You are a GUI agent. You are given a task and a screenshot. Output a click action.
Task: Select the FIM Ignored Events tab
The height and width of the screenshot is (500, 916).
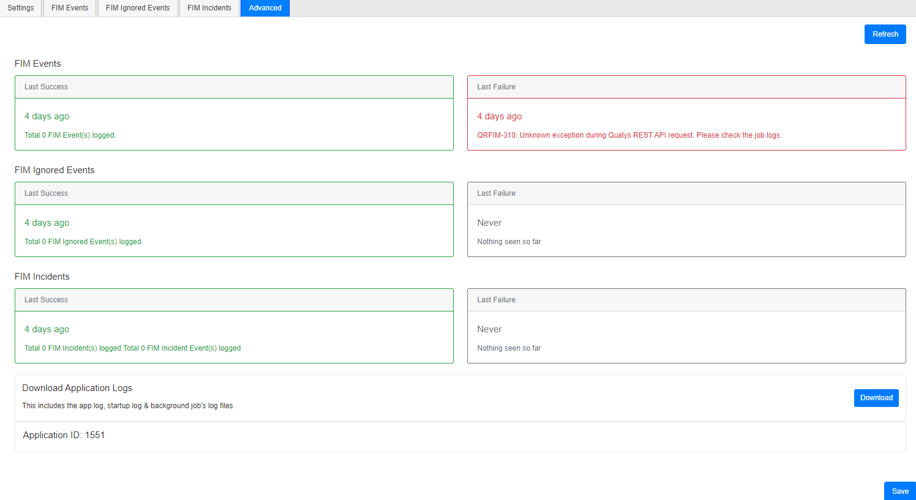[138, 8]
